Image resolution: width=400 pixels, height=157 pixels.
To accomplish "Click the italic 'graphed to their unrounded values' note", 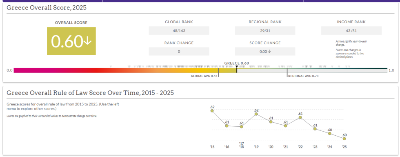I will [52, 116].
